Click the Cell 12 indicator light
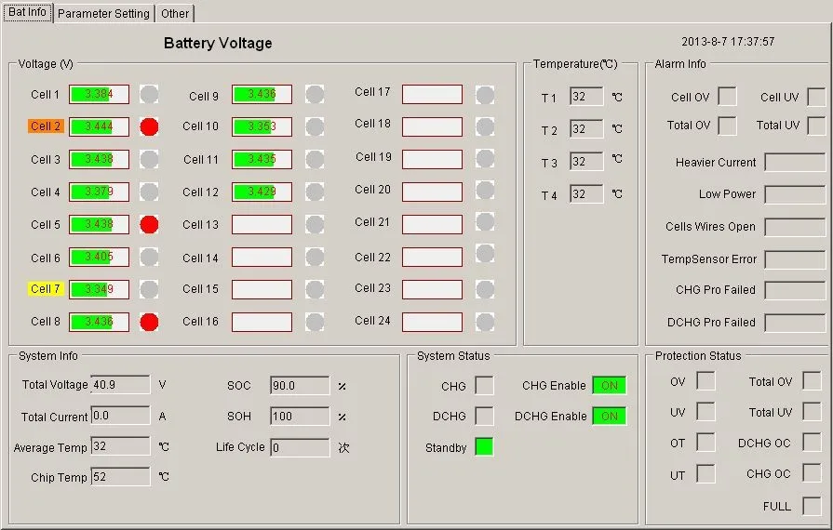This screenshot has width=833, height=530. (315, 192)
